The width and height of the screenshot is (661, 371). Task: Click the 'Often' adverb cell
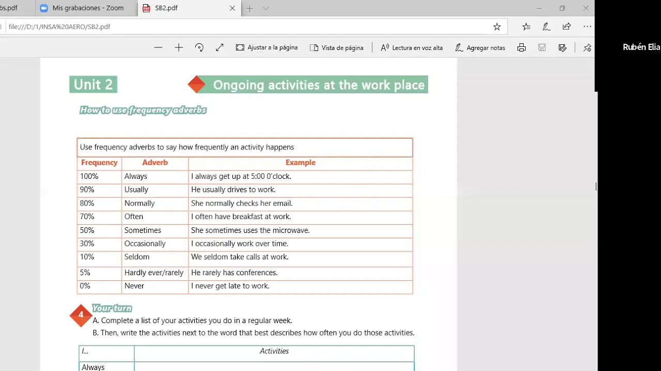point(155,217)
